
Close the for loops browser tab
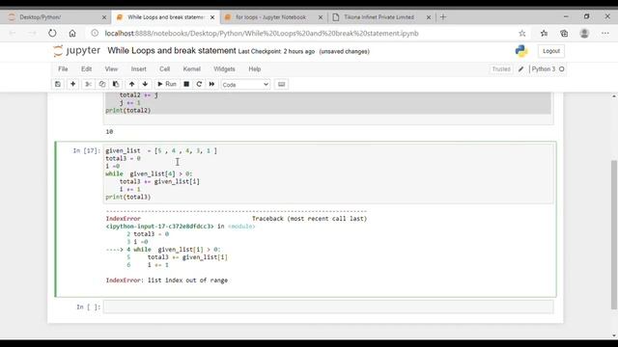[x=321, y=17]
